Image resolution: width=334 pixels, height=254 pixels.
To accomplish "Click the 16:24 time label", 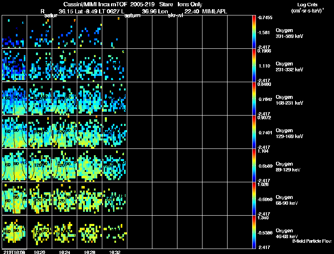I will click(x=64, y=252).
